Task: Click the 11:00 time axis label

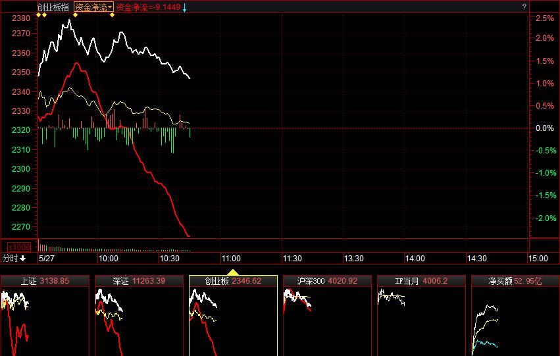Action: (x=230, y=259)
